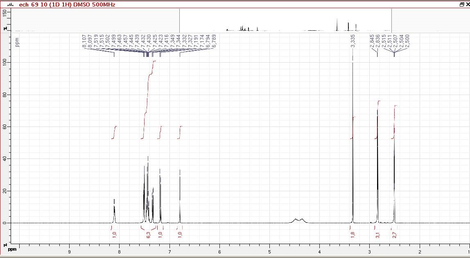Select the 7,445 peak label
This screenshot has width=470, height=258.
click(x=131, y=41)
